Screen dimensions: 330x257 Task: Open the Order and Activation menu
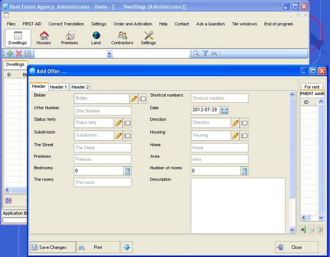coord(133,24)
